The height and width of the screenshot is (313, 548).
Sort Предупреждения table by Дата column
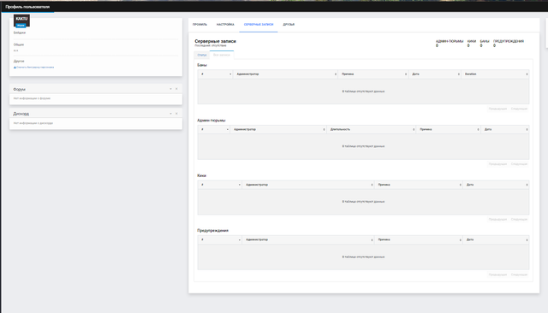497,239
